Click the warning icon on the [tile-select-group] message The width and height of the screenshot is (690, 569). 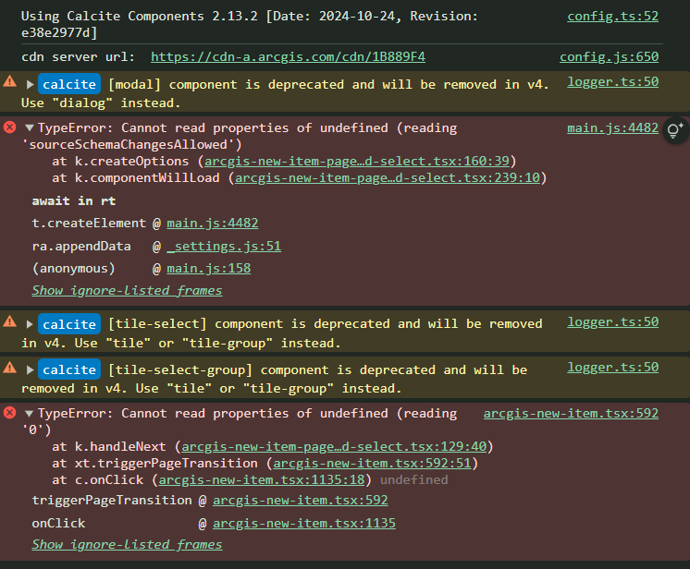[9, 368]
